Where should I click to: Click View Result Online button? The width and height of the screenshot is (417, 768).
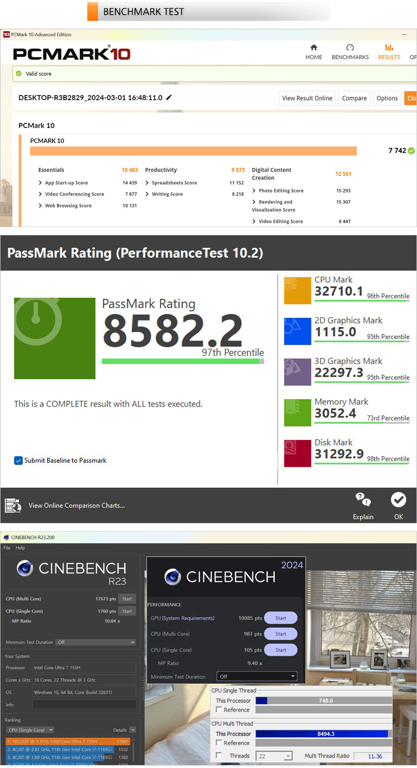[x=307, y=98]
